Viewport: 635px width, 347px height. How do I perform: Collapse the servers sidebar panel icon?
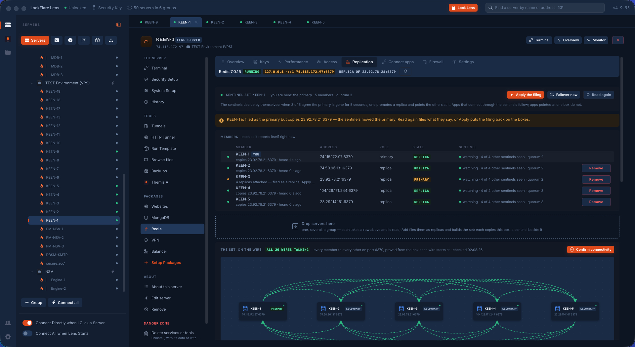tap(119, 25)
